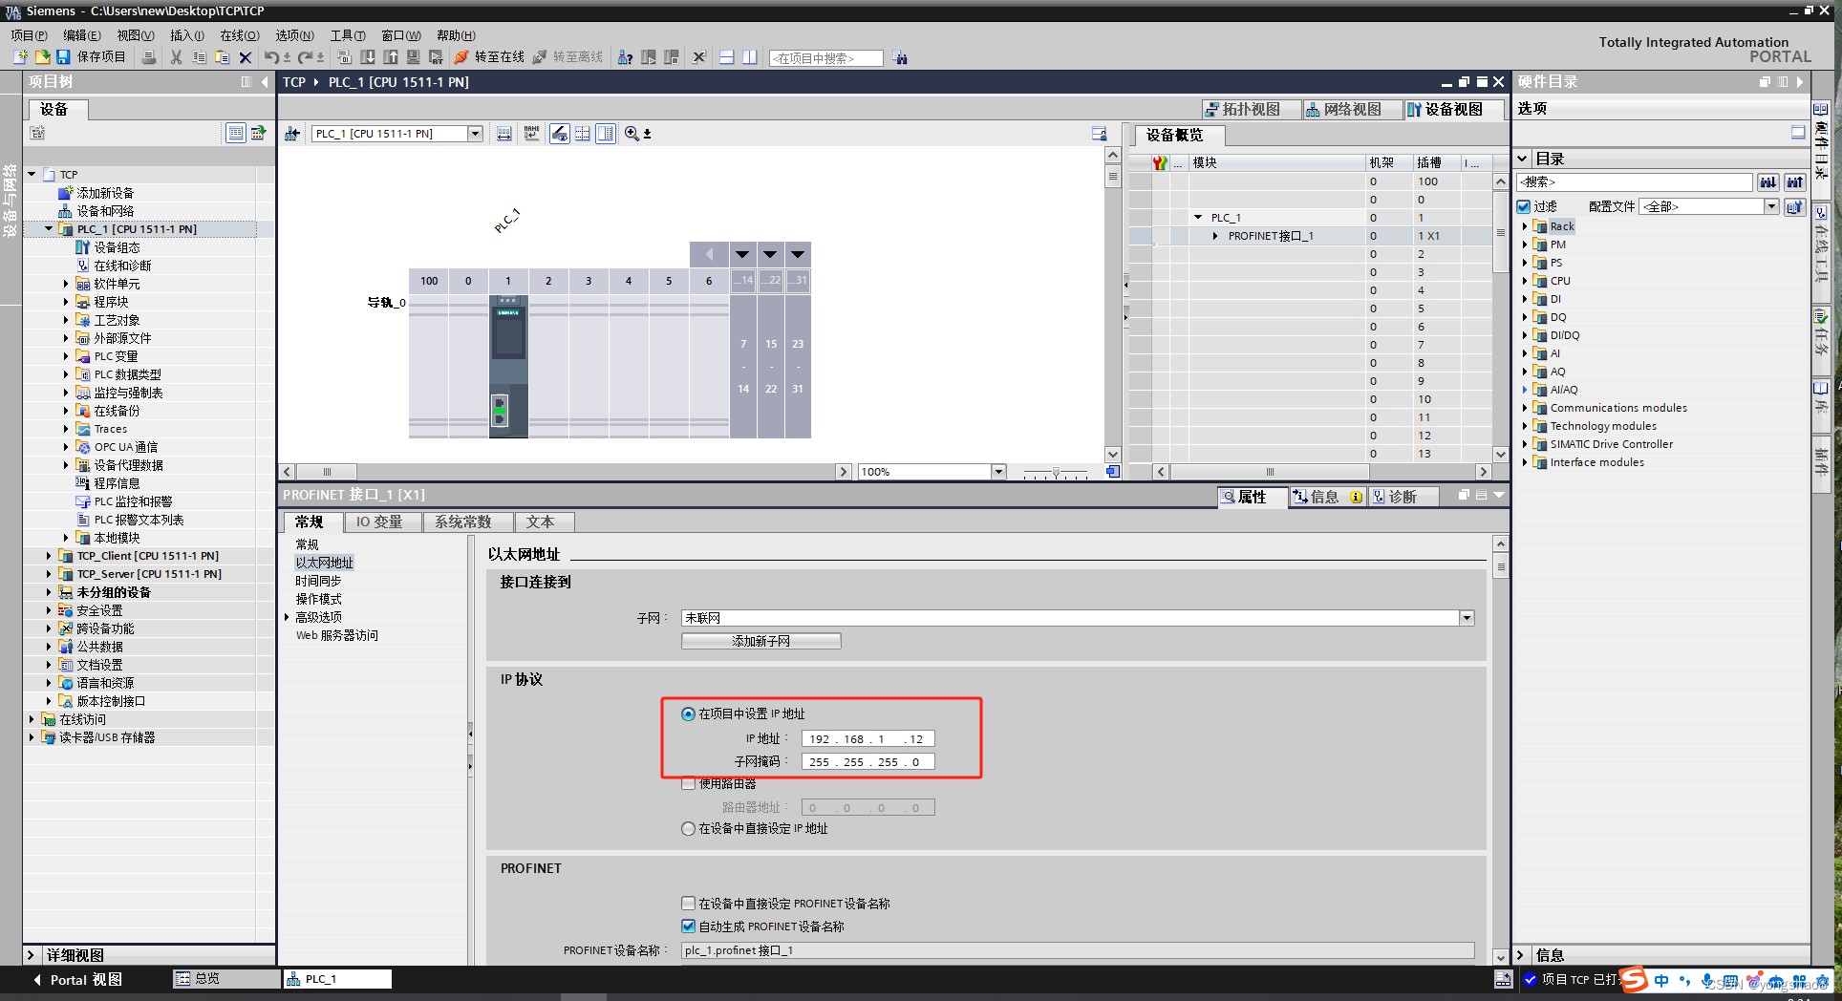Click the download to device icon
Image resolution: width=1842 pixels, height=1001 pixels.
[367, 57]
